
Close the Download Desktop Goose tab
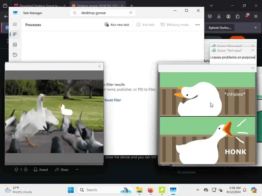(x=64, y=6)
